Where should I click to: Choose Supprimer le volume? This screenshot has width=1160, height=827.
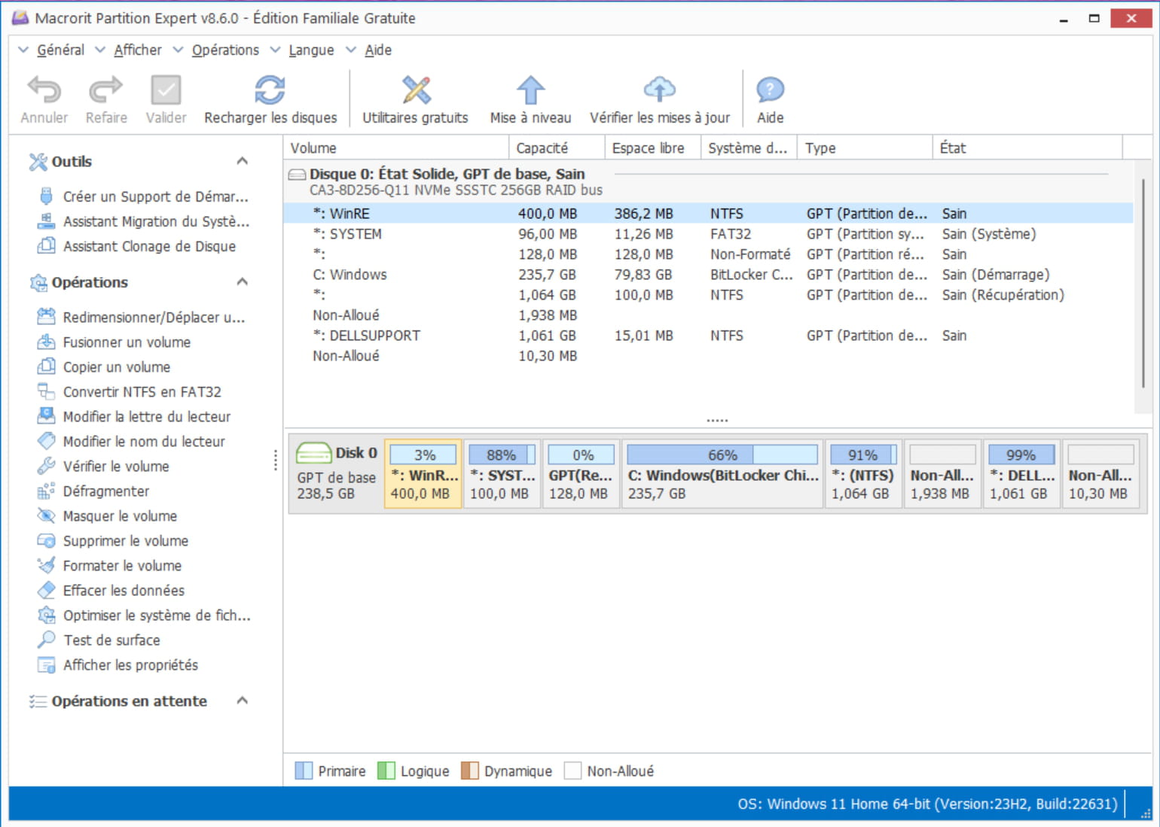113,541
